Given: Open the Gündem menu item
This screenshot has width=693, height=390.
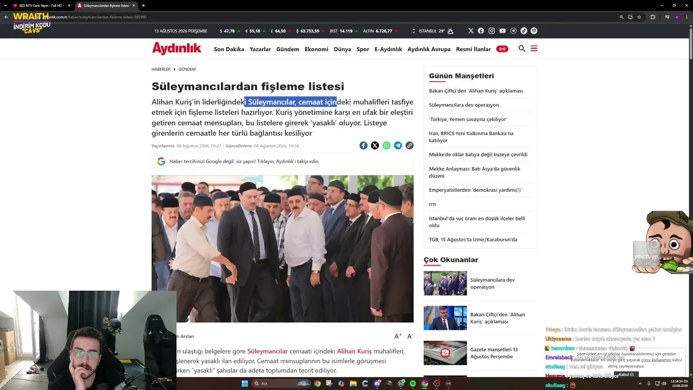Looking at the screenshot, I should 287,49.
